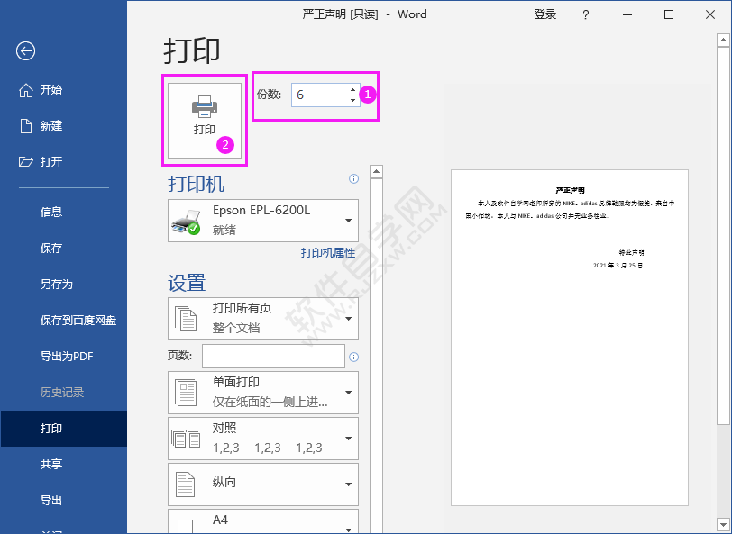Open Word help via the question mark icon
This screenshot has height=534, width=732.
click(x=585, y=14)
